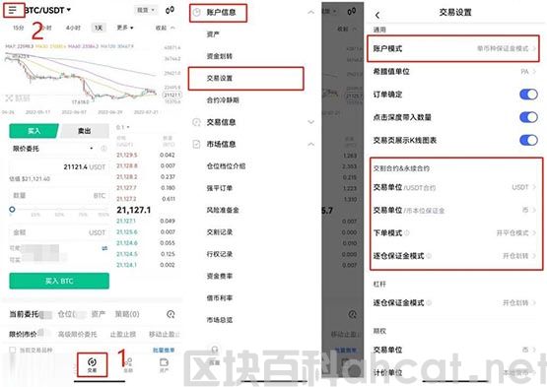Open 交易设置 in the side menu

[220, 78]
